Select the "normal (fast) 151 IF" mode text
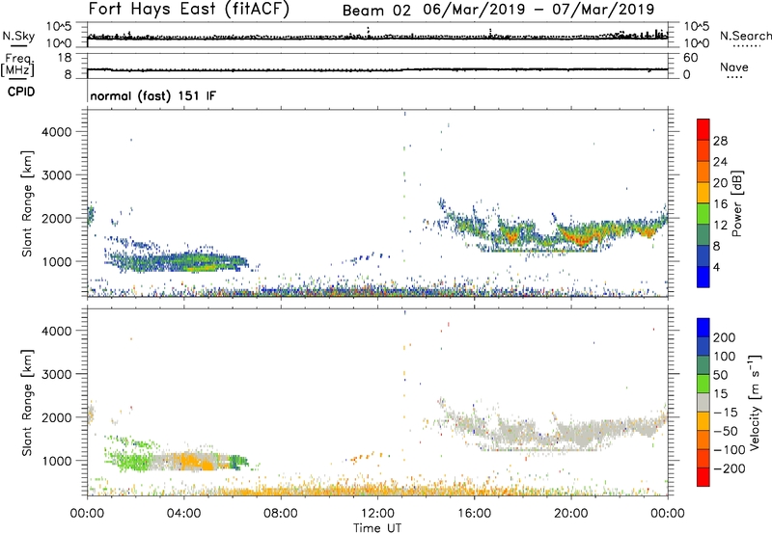Viewport: 772px width, 534px height. [x=153, y=95]
